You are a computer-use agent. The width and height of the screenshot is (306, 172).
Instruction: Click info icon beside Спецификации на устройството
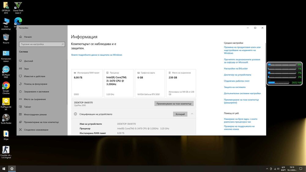(x=75, y=114)
